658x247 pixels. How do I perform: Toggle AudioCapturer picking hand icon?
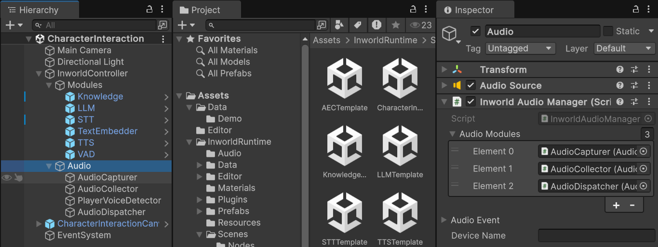[x=18, y=178]
